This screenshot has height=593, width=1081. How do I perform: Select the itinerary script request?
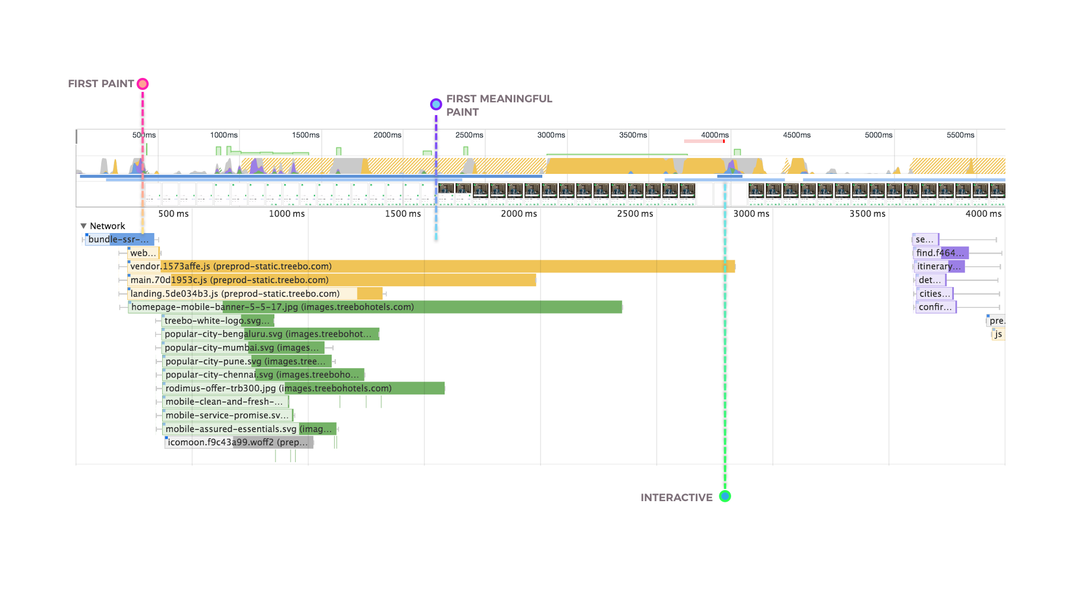[939, 266]
